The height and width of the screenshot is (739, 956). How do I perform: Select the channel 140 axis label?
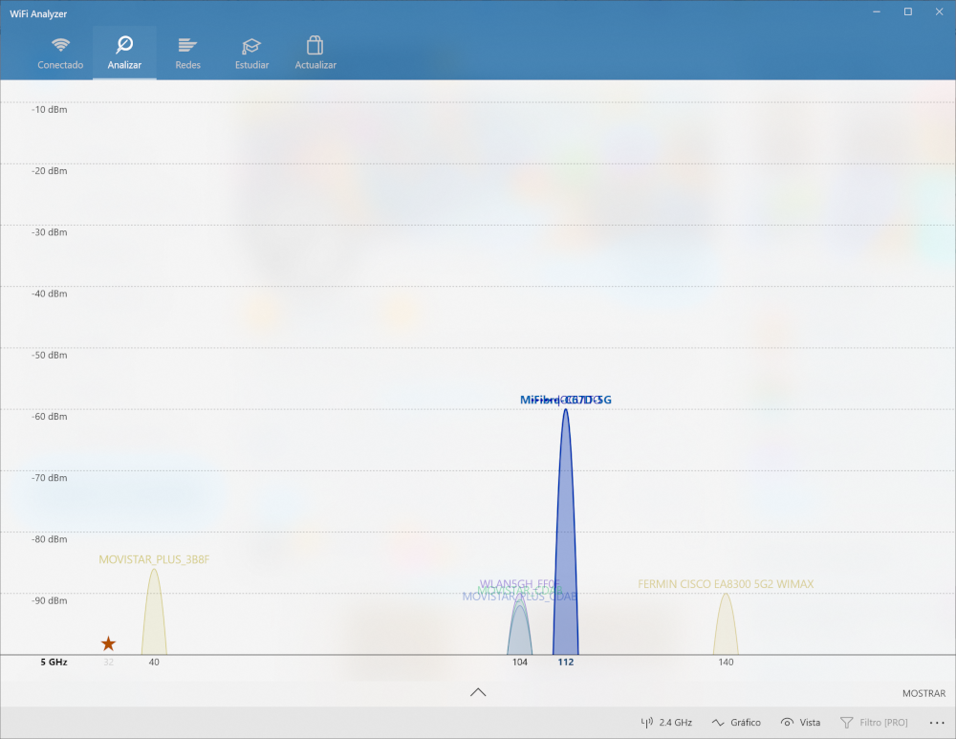pyautogui.click(x=726, y=663)
